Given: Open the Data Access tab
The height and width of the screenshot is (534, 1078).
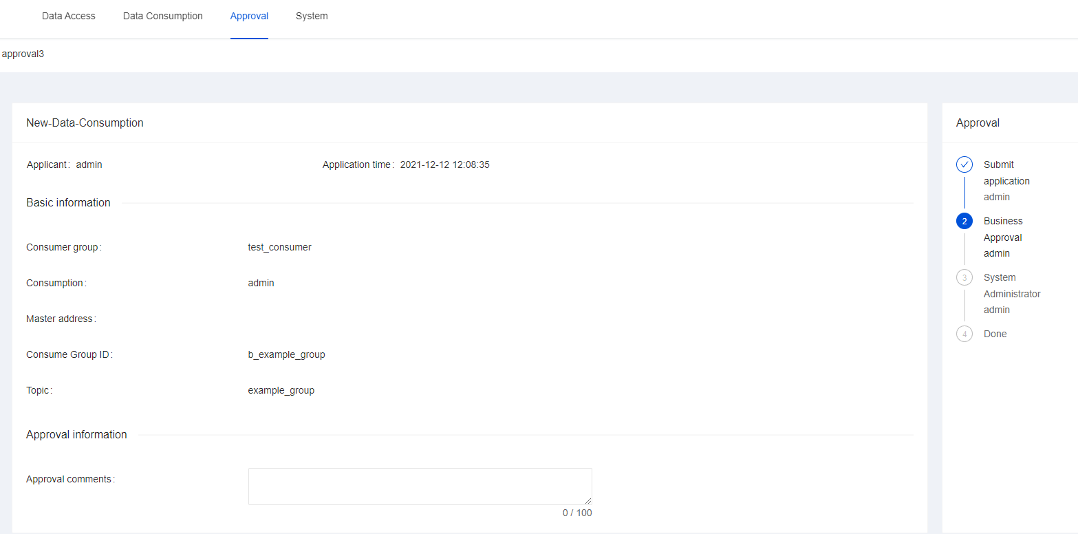Looking at the screenshot, I should 69,16.
